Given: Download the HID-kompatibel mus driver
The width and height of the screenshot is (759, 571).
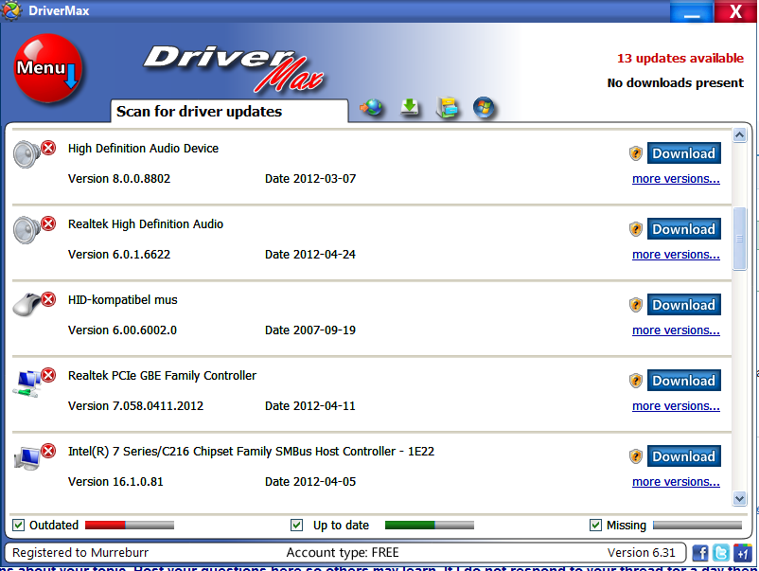Looking at the screenshot, I should [x=684, y=305].
